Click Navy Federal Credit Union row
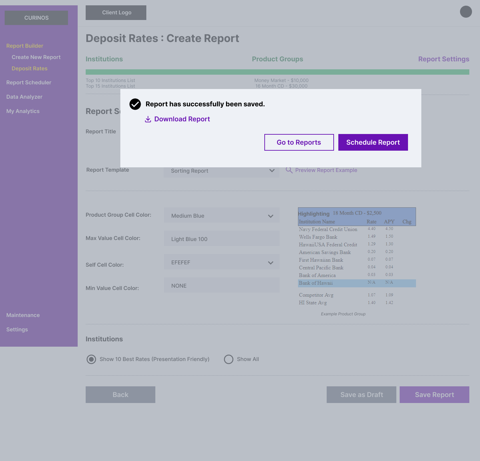This screenshot has height=461, width=480. point(357,229)
